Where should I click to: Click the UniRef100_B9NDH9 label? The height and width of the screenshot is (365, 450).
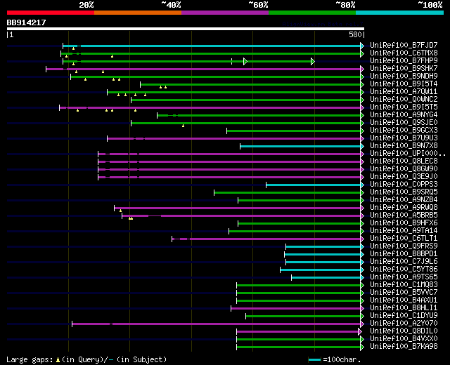pos(404,76)
